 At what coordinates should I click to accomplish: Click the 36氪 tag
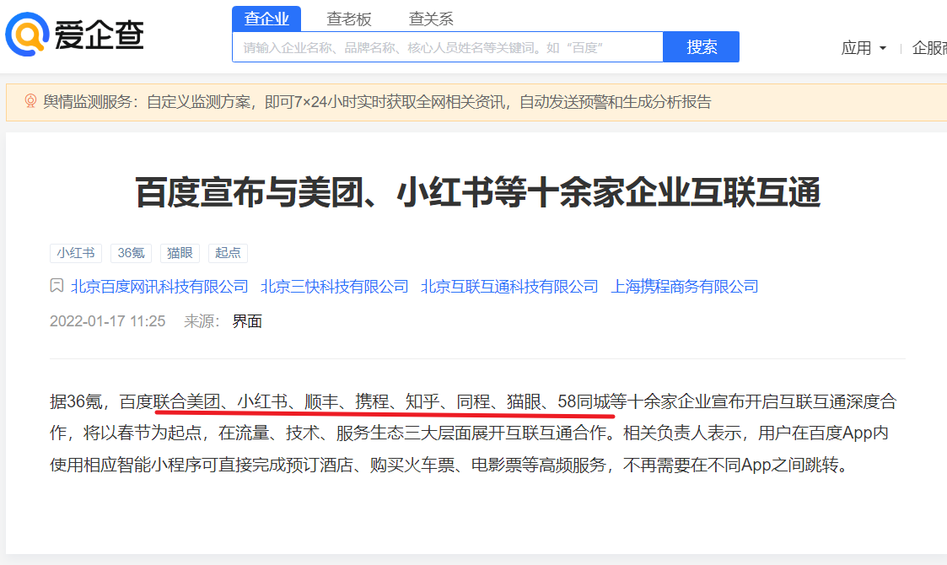pyautogui.click(x=131, y=253)
